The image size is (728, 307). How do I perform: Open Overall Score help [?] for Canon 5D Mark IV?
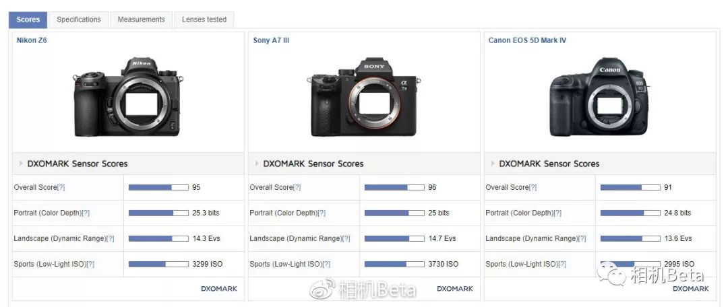533,187
